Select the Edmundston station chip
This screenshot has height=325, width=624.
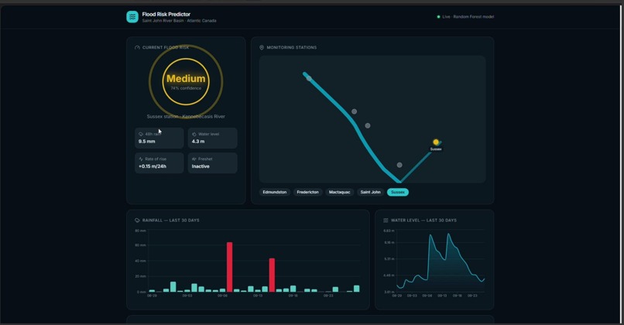[275, 192]
